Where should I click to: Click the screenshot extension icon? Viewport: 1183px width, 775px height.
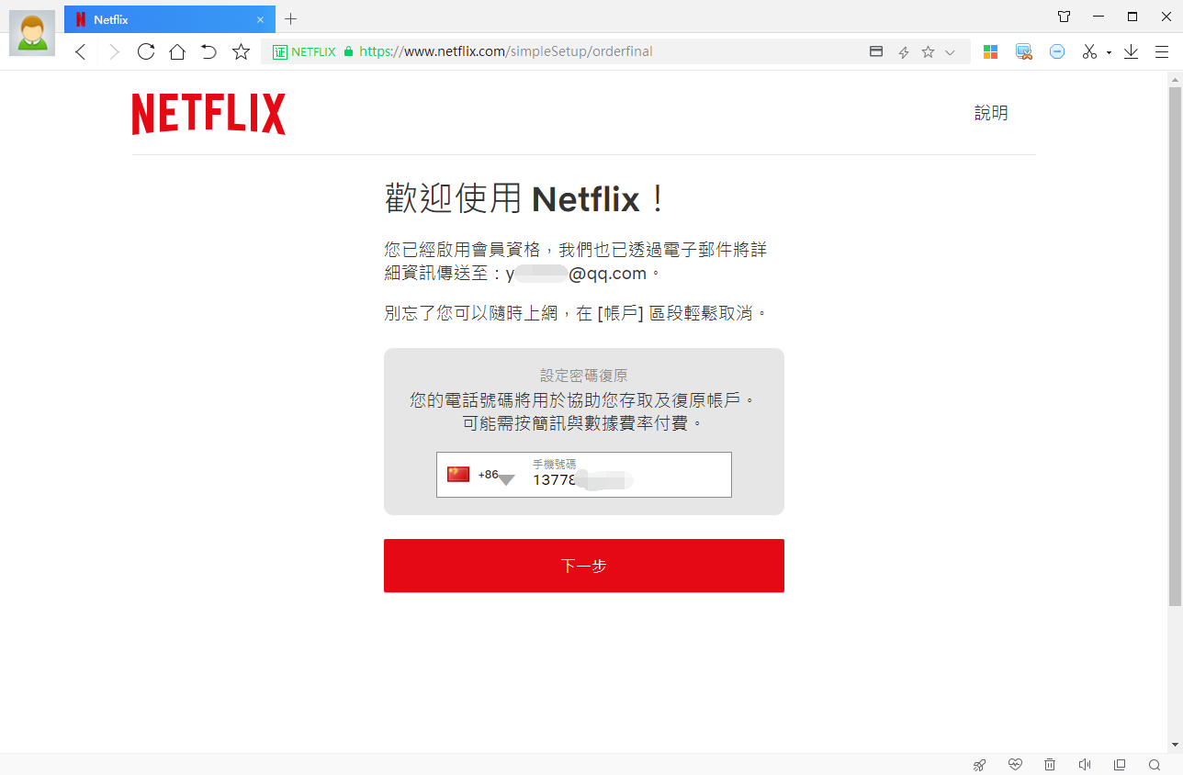pyautogui.click(x=1024, y=52)
